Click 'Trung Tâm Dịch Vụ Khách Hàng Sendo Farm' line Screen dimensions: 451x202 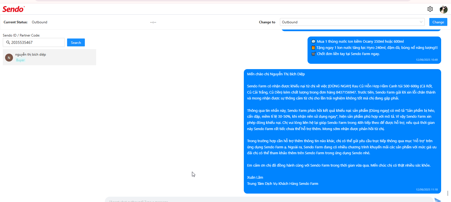pyautogui.click(x=283, y=184)
